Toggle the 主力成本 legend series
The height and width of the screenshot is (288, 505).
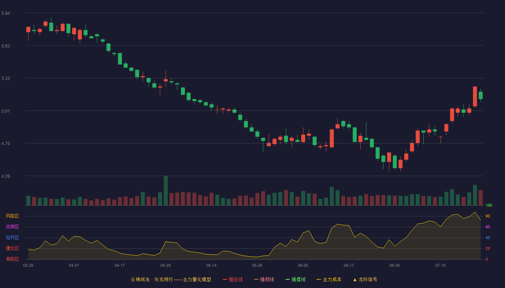pyautogui.click(x=329, y=279)
